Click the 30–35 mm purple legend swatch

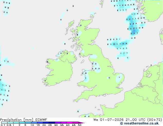click(58, 123)
